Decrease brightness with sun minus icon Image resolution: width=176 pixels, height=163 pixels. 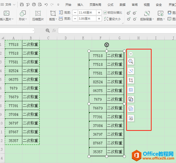pyautogui.click(x=135, y=19)
